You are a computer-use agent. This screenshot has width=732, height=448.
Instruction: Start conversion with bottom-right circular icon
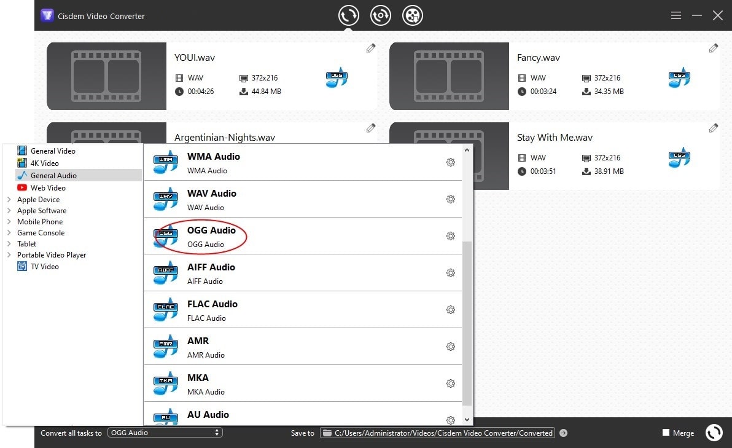[x=714, y=433]
